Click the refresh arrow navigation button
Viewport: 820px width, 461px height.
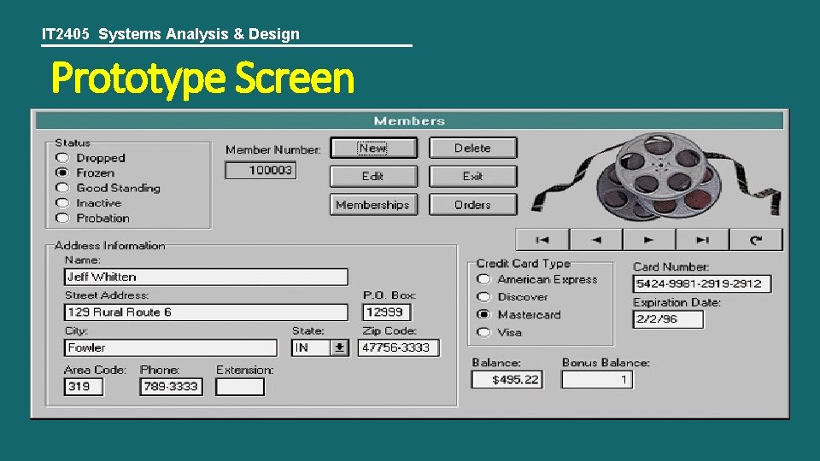point(756,240)
